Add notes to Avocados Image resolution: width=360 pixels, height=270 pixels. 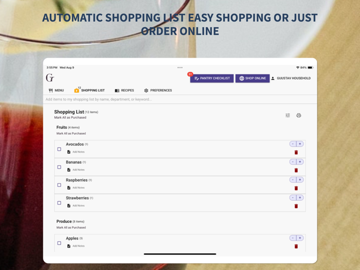point(76,152)
